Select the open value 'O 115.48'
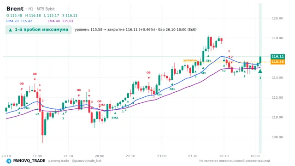Image resolution: width=295 pixels, height=166 pixels. click(x=14, y=16)
